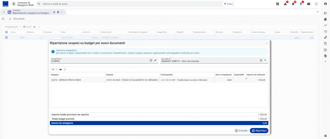Screen dimensions: 330x139
Task: Open the trend chart icon in right sidebar
Action: pos(325,25)
